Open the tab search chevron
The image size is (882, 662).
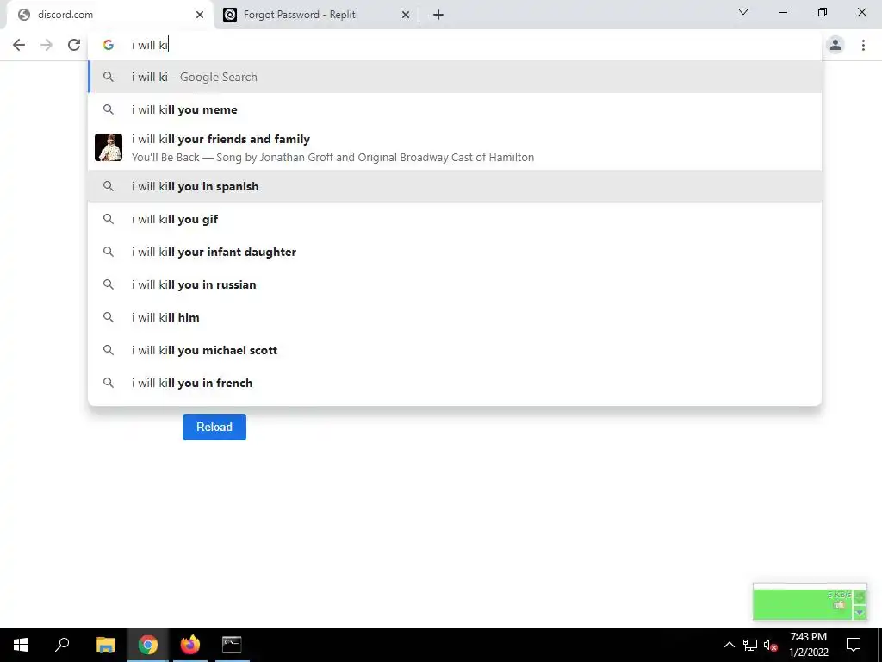coord(743,12)
